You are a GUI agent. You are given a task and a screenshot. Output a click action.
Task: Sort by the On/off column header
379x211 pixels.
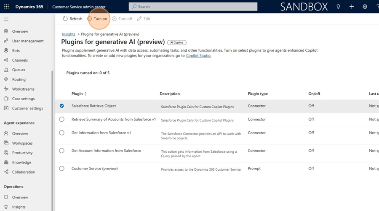pos(314,94)
